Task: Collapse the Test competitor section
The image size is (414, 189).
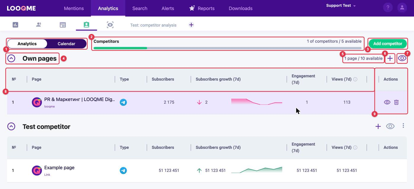Action: [11, 126]
